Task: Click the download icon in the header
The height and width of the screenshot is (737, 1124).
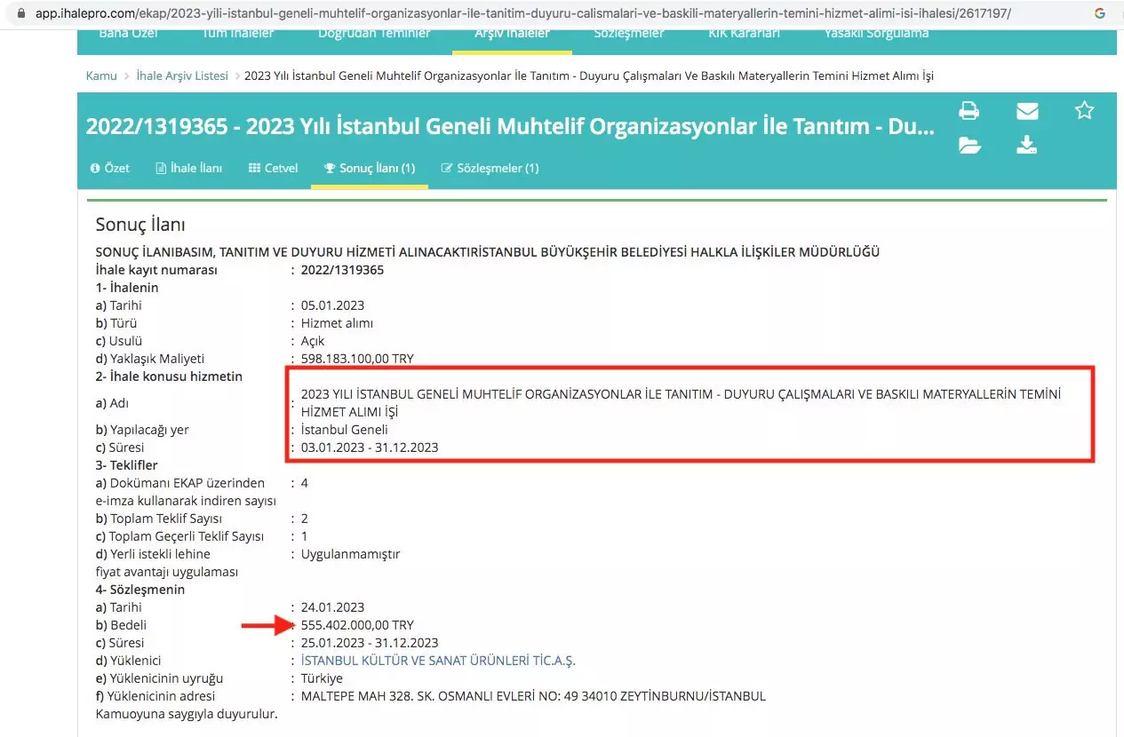Action: (x=1027, y=146)
